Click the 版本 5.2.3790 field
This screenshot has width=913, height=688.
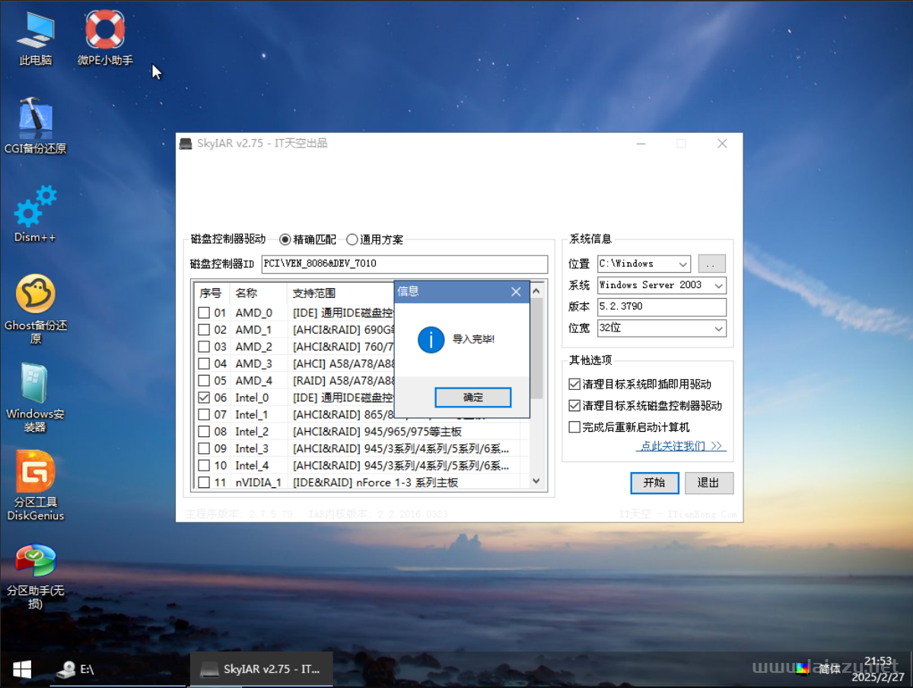click(x=662, y=307)
